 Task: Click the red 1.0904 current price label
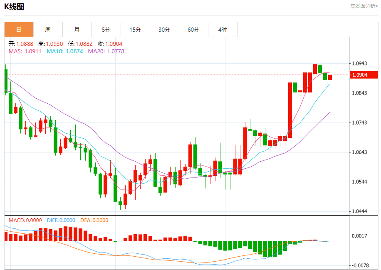pyautogui.click(x=364, y=75)
